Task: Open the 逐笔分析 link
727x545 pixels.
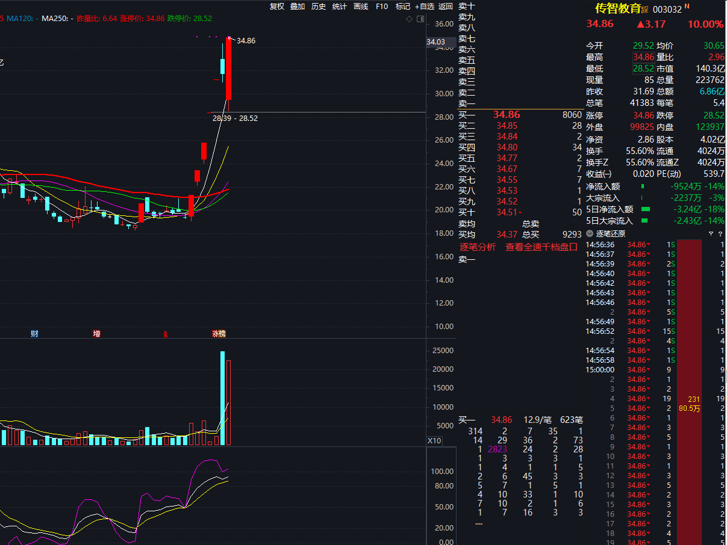Action: coord(478,247)
